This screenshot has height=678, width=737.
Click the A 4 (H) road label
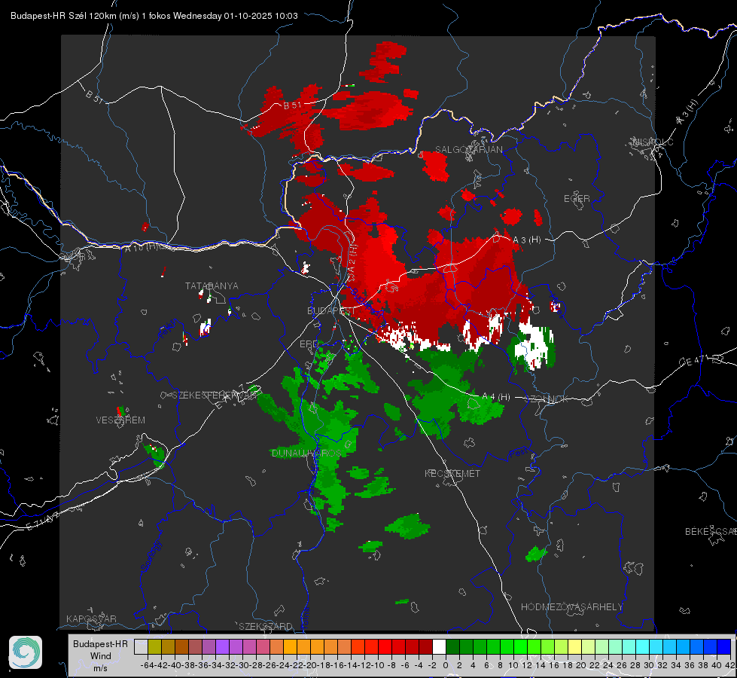tap(496, 397)
